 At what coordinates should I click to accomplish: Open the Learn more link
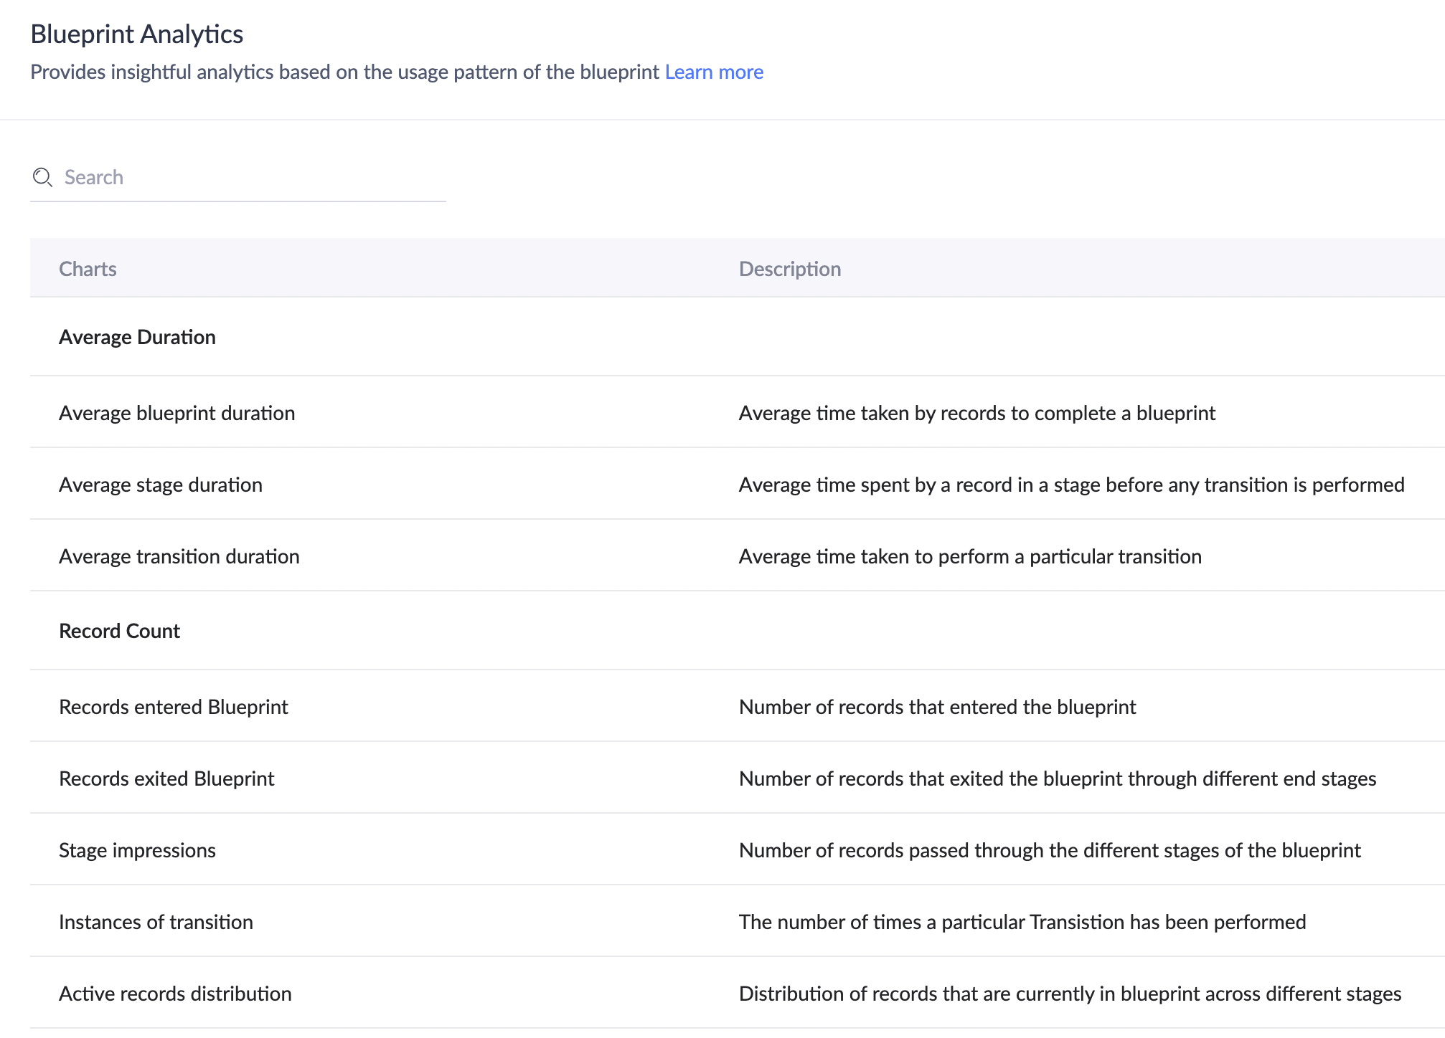[x=713, y=72]
